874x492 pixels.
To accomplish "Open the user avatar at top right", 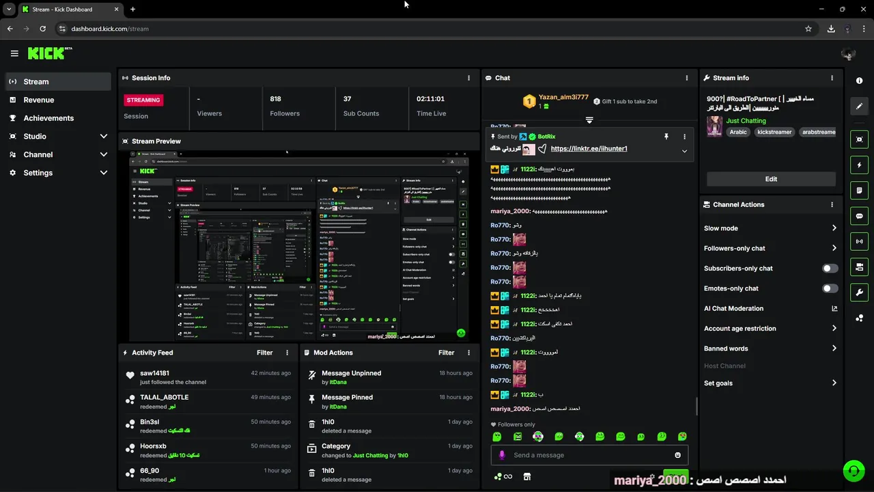I will (x=848, y=54).
